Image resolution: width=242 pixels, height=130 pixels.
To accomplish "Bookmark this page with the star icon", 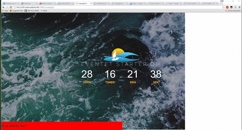I will click(x=223, y=7).
